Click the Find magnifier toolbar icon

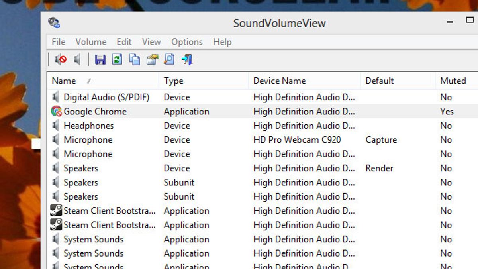pyautogui.click(x=169, y=60)
